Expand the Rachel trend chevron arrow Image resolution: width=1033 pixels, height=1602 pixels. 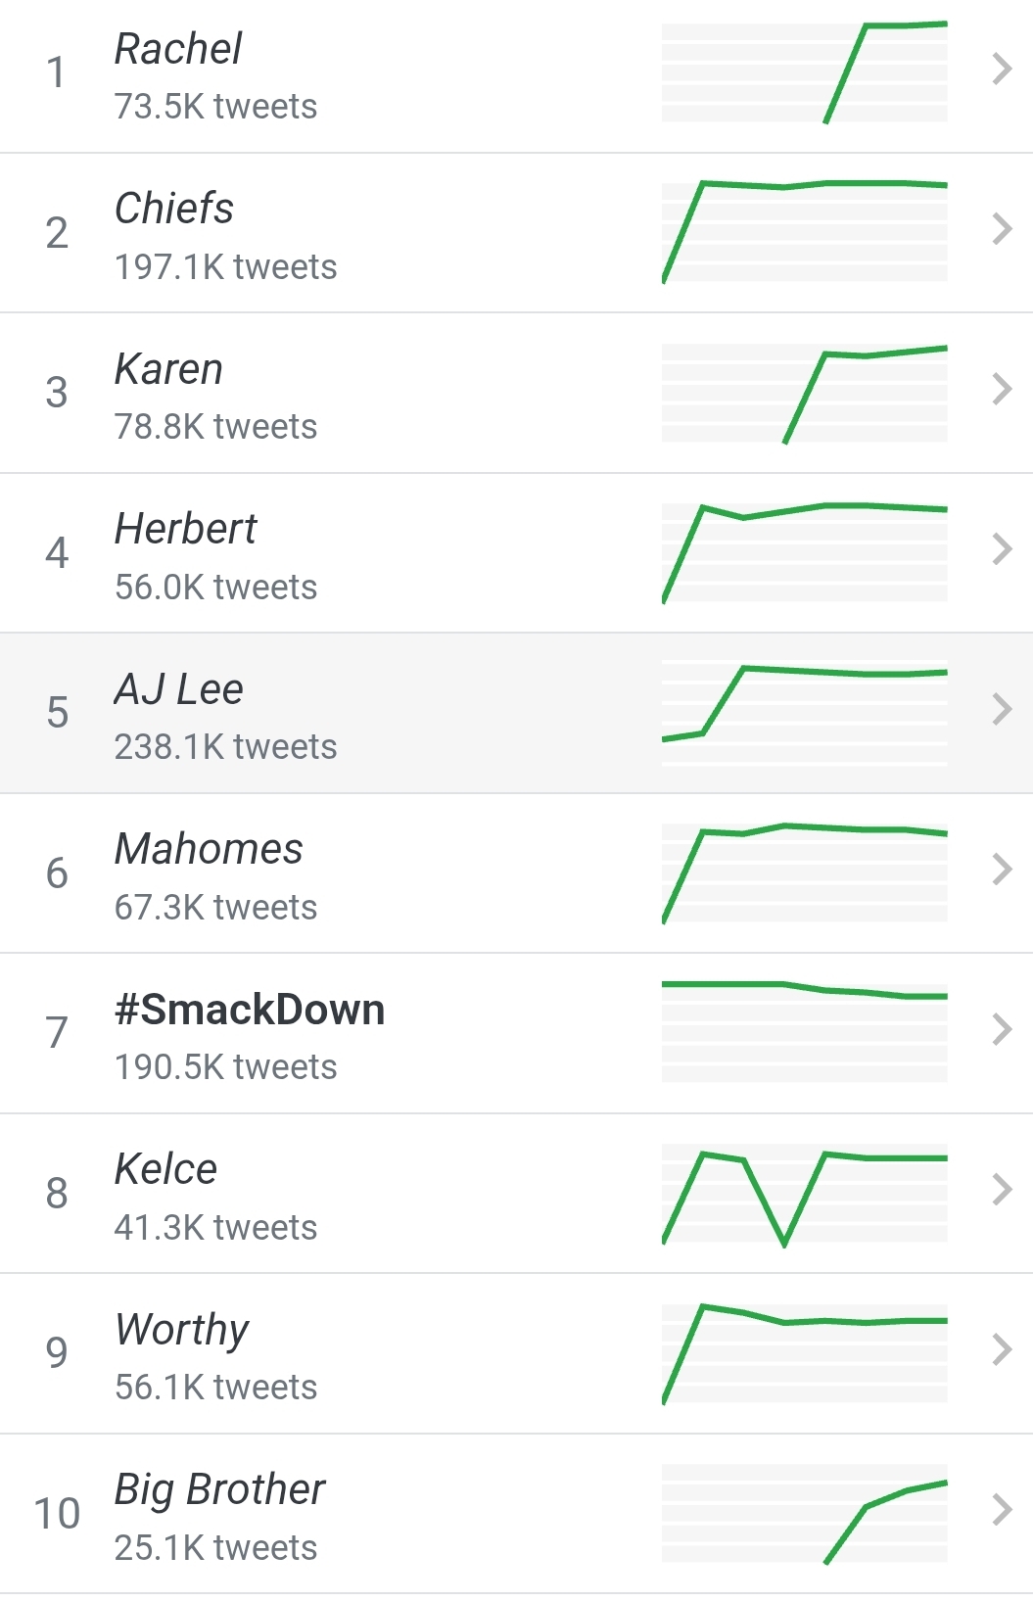pos(1001,70)
